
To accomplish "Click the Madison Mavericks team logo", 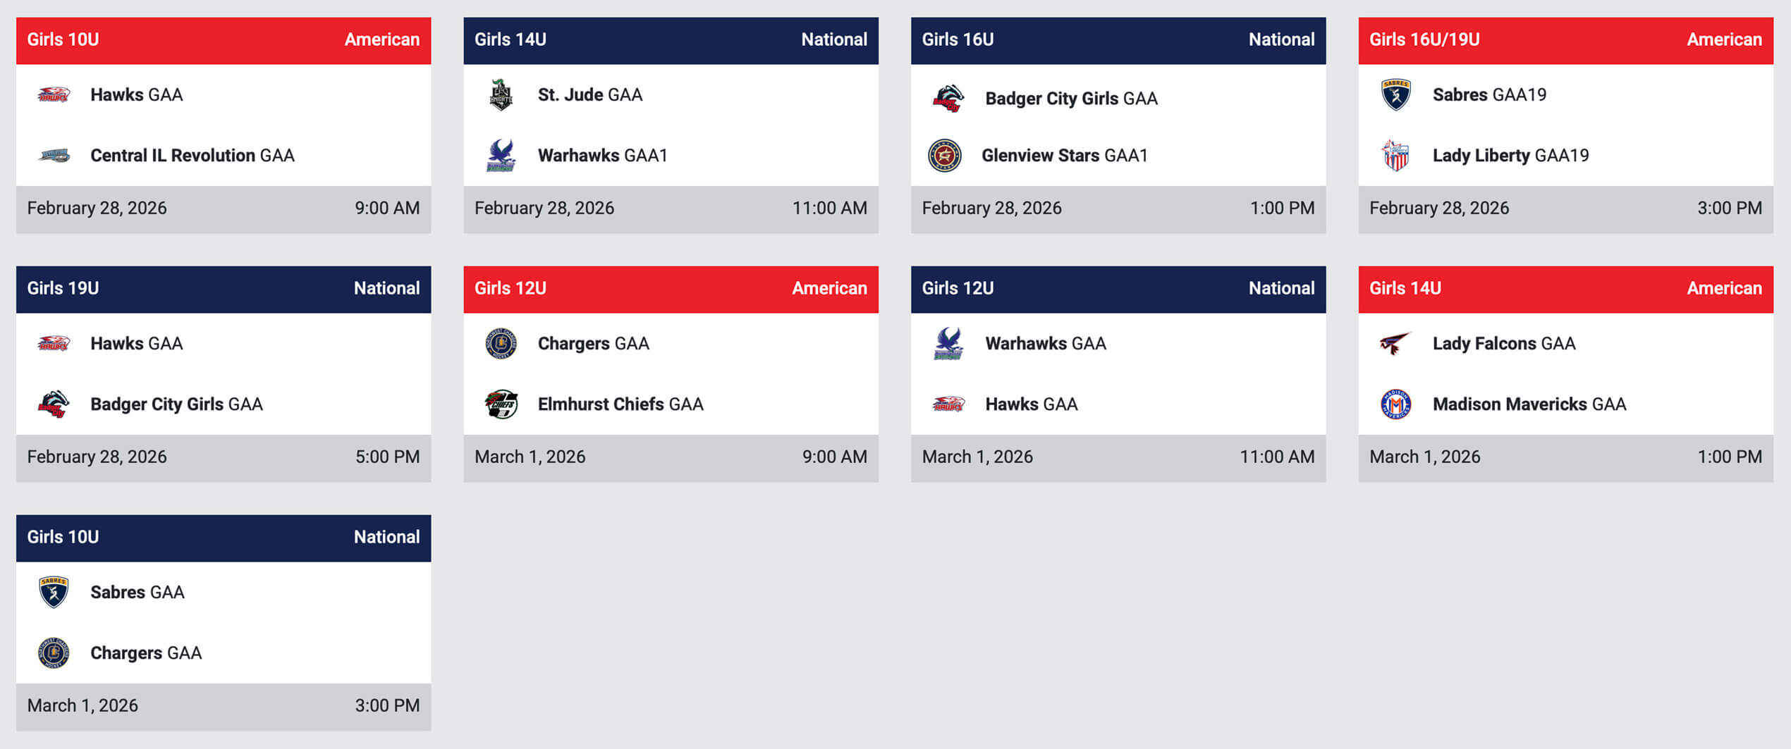I will 1395,404.
